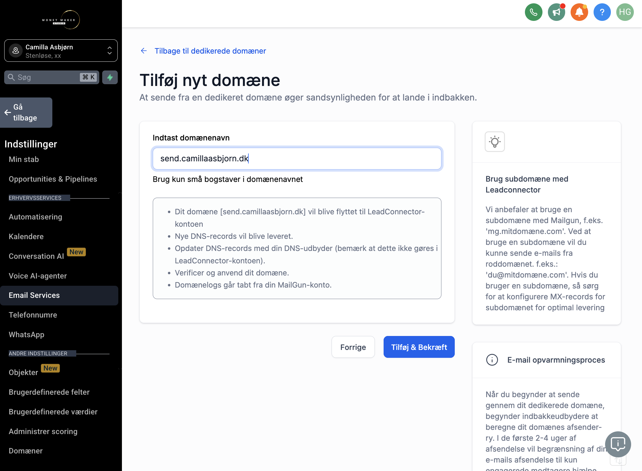Viewport: 642px width, 471px height.
Task: Follow the Tilbage til dedikerede domæner link
Action: coord(210,51)
